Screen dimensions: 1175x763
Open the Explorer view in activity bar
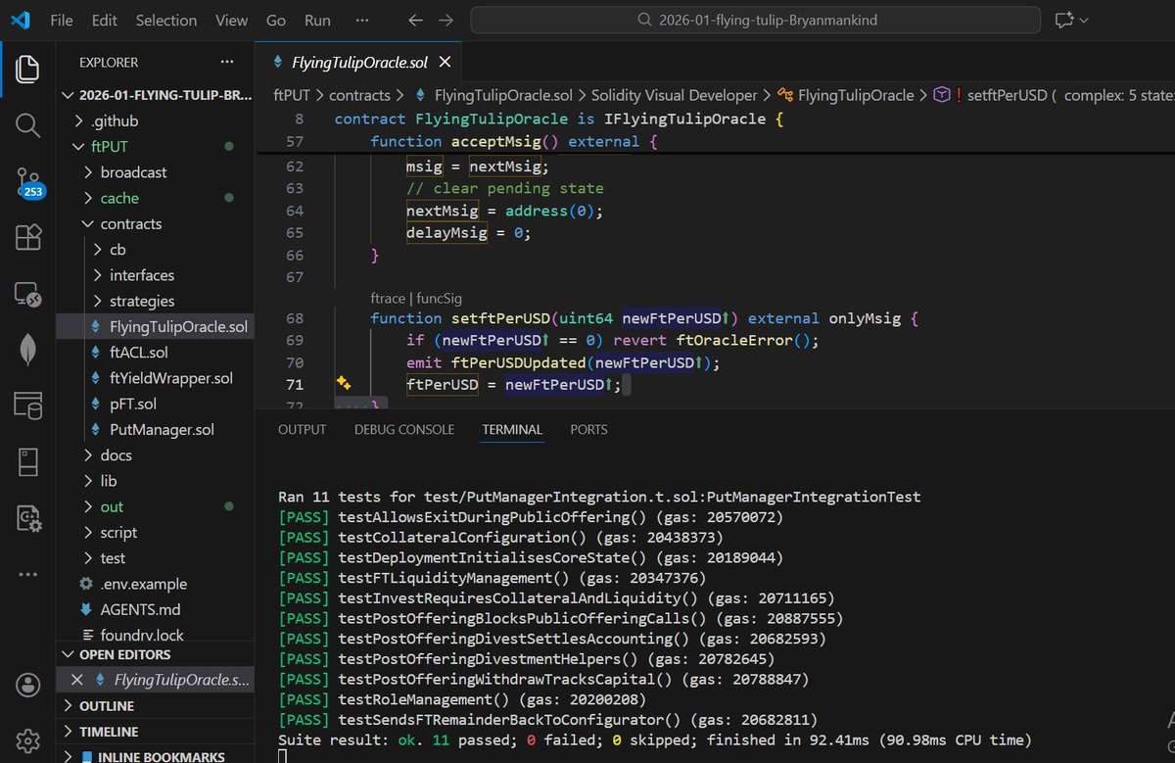click(27, 69)
